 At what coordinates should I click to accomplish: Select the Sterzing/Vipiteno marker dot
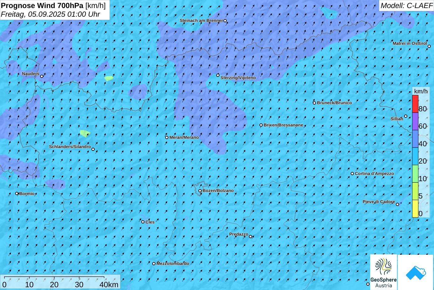click(218, 75)
